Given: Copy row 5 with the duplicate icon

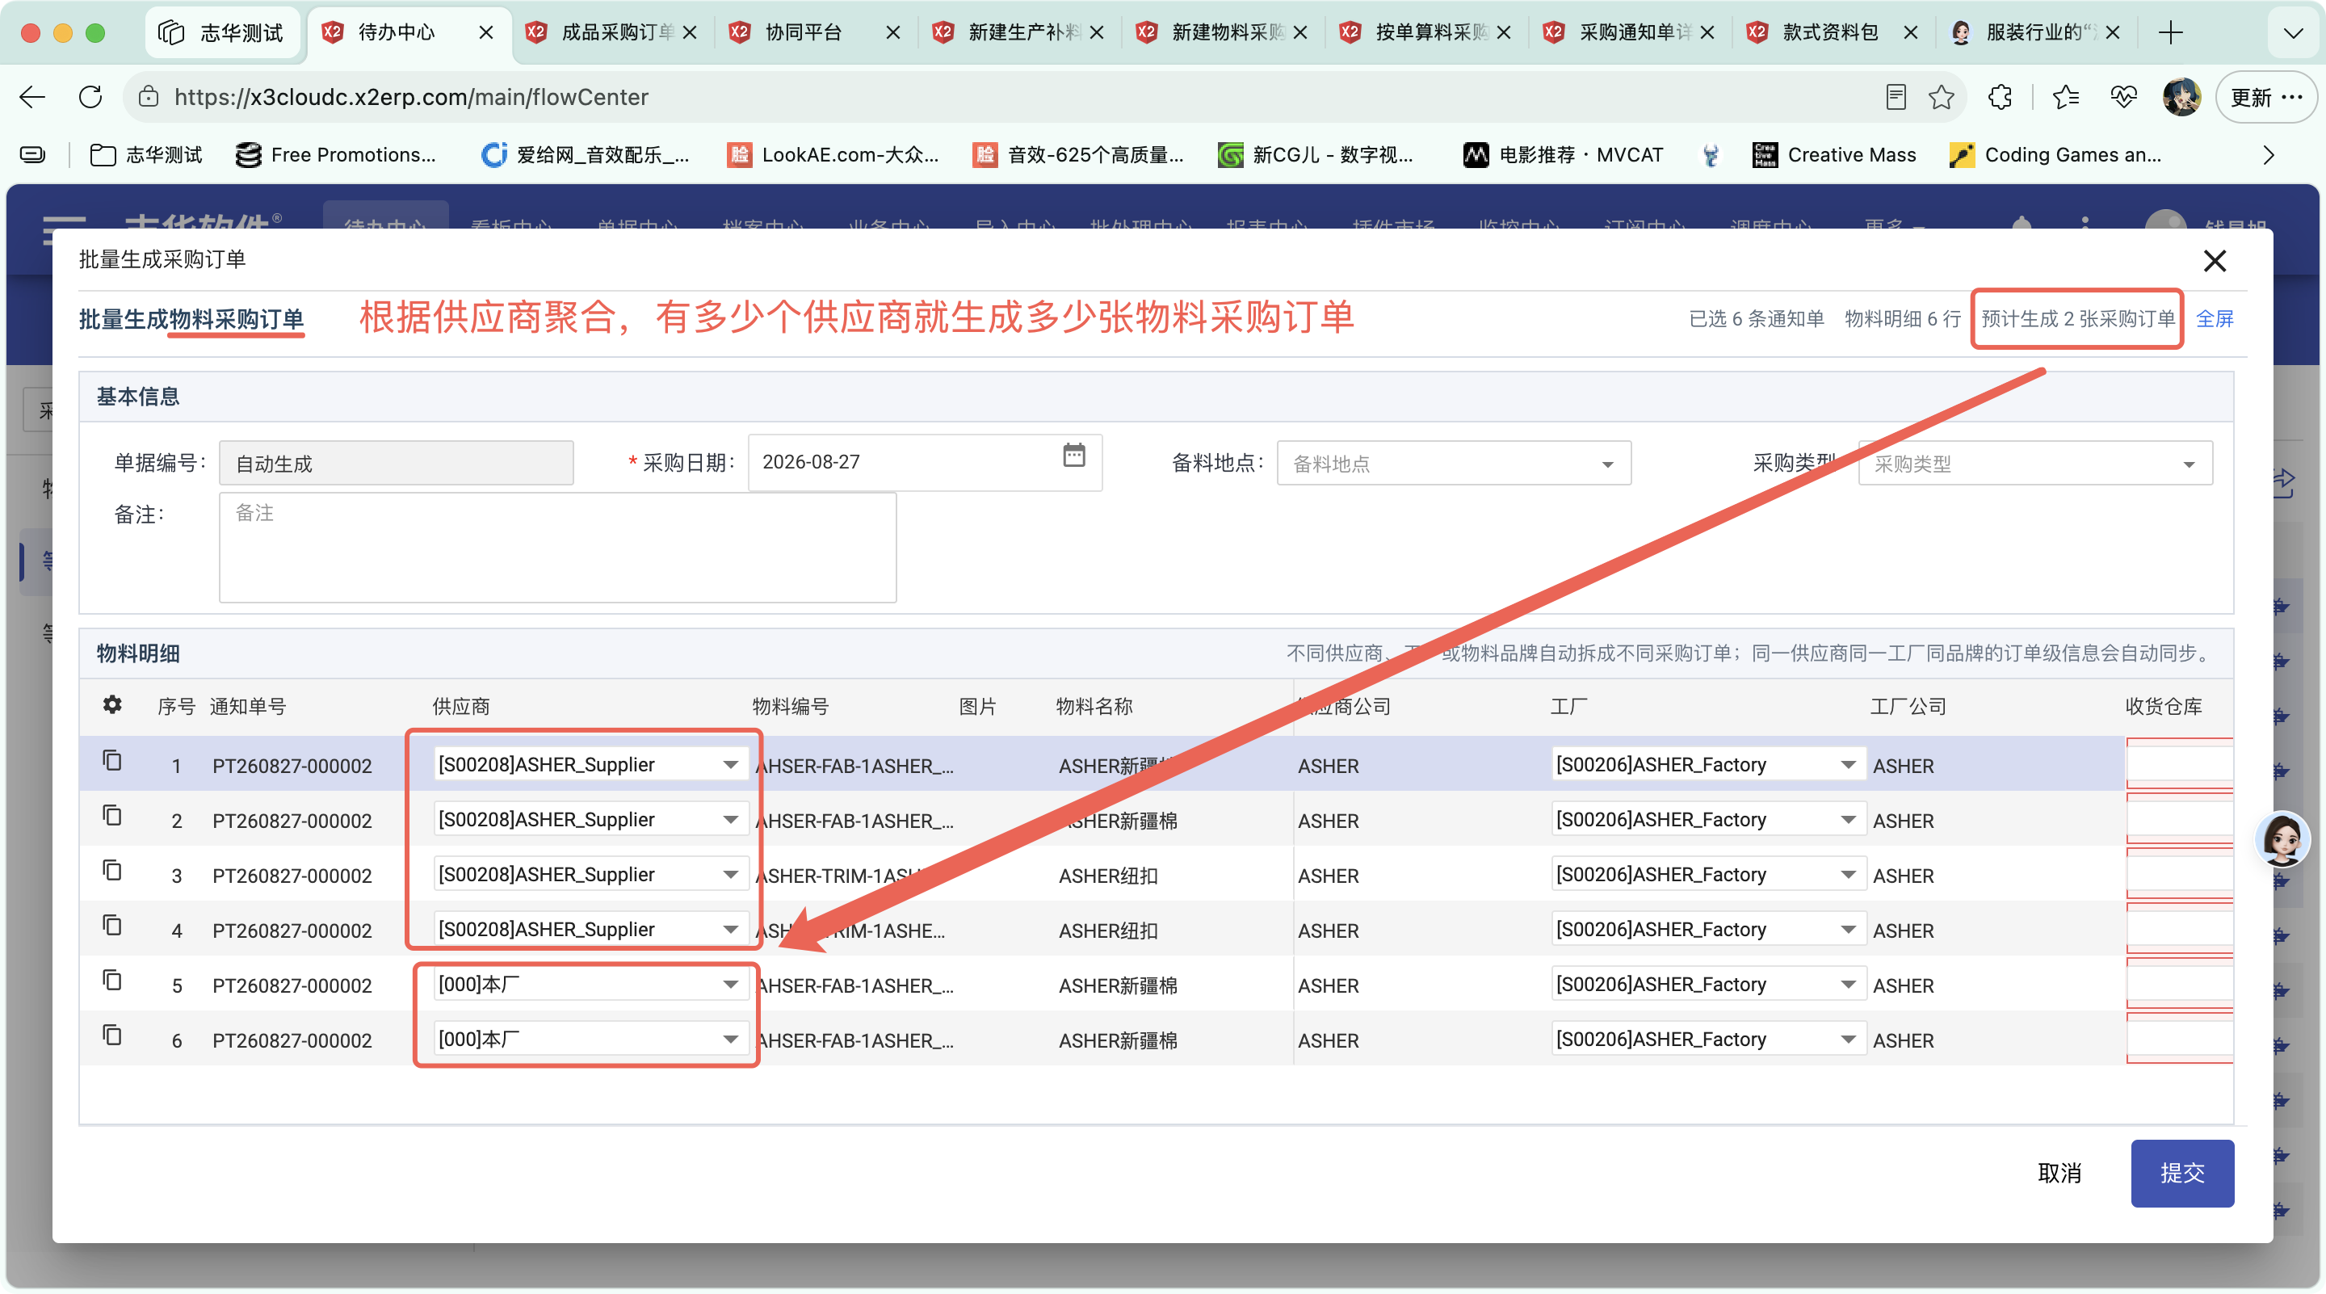Looking at the screenshot, I should (112, 981).
